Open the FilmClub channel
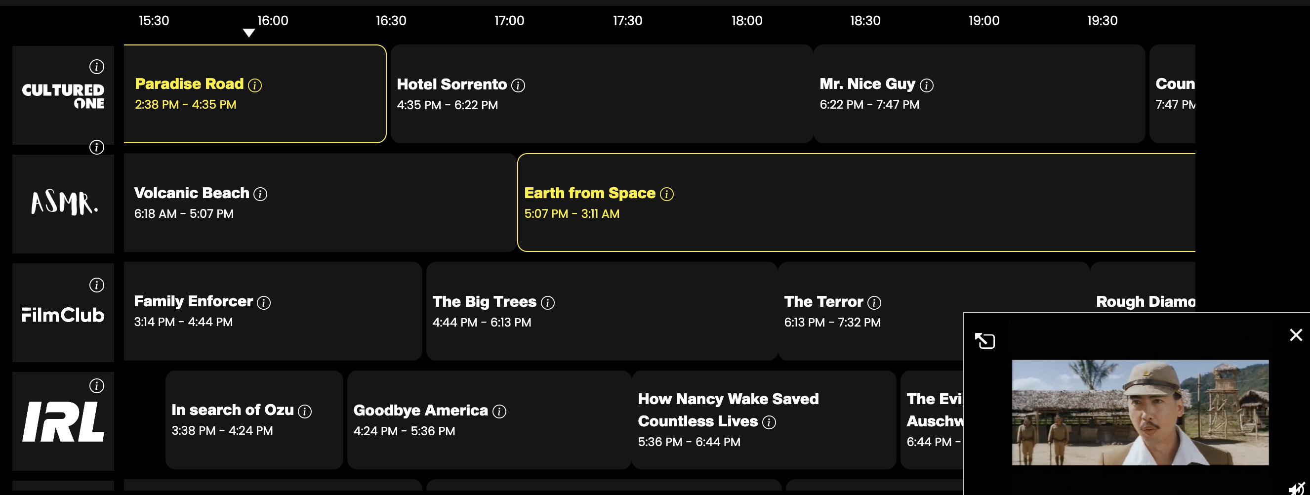 [x=63, y=314]
